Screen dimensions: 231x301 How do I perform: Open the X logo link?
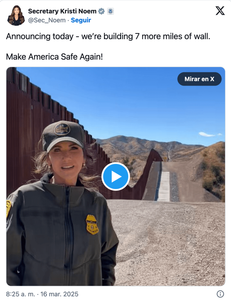[x=220, y=11]
